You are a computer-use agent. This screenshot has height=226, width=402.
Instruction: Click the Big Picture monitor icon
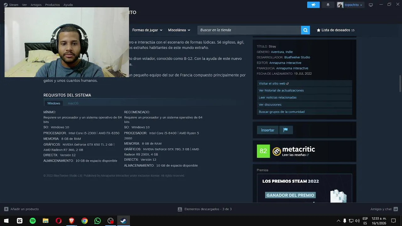(371, 5)
